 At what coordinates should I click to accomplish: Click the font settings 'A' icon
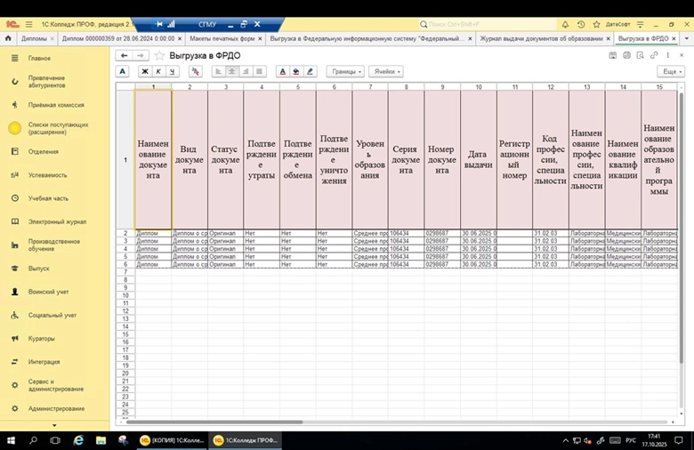(x=123, y=71)
